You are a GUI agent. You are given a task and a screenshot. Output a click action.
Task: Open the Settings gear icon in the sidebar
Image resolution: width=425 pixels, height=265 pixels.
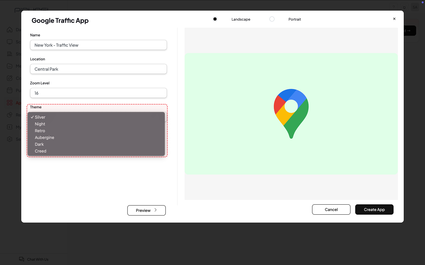point(10,139)
